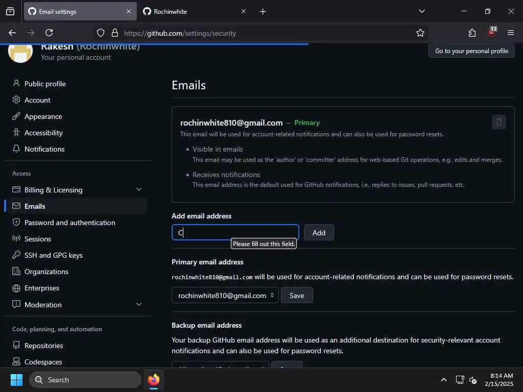Click Go to your personal profile button

(x=471, y=51)
